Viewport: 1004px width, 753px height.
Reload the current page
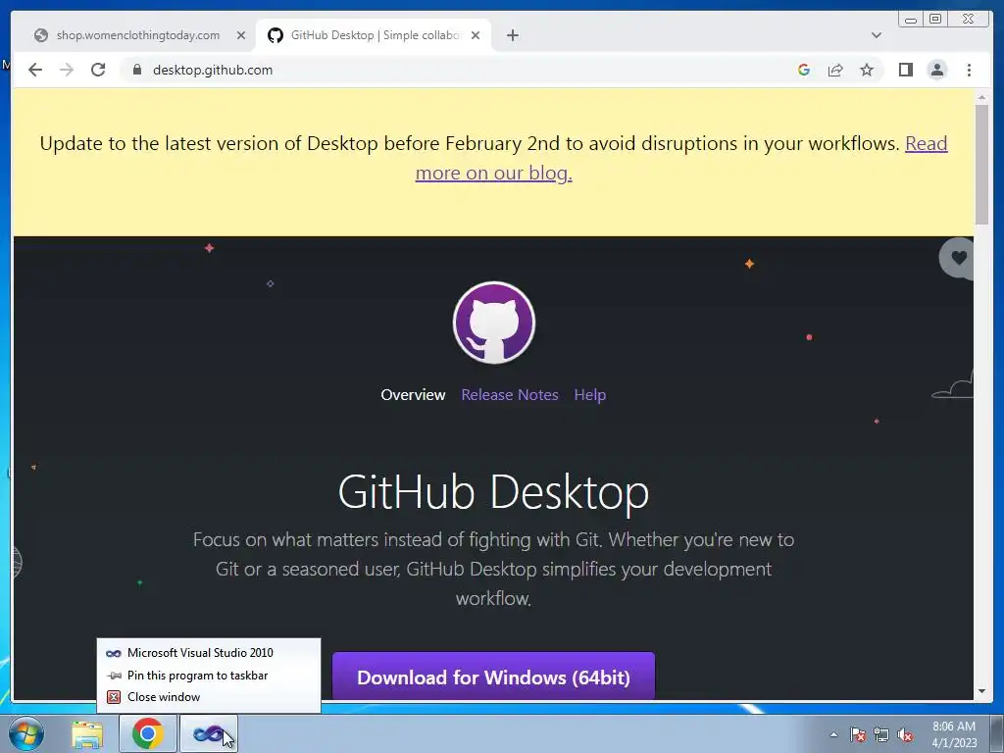click(98, 70)
